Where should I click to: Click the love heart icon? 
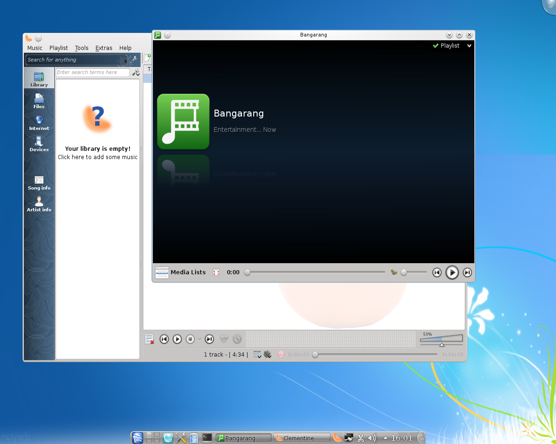click(x=224, y=339)
